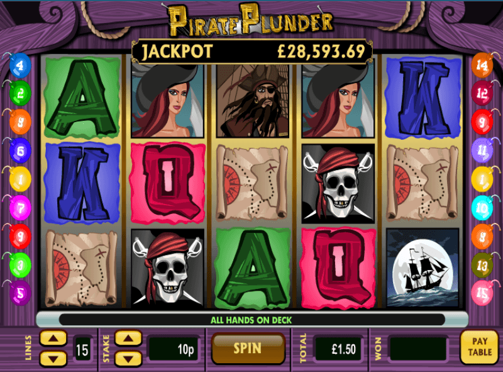
Task: Click the cyan payline 10 bomb
Action: point(482,208)
